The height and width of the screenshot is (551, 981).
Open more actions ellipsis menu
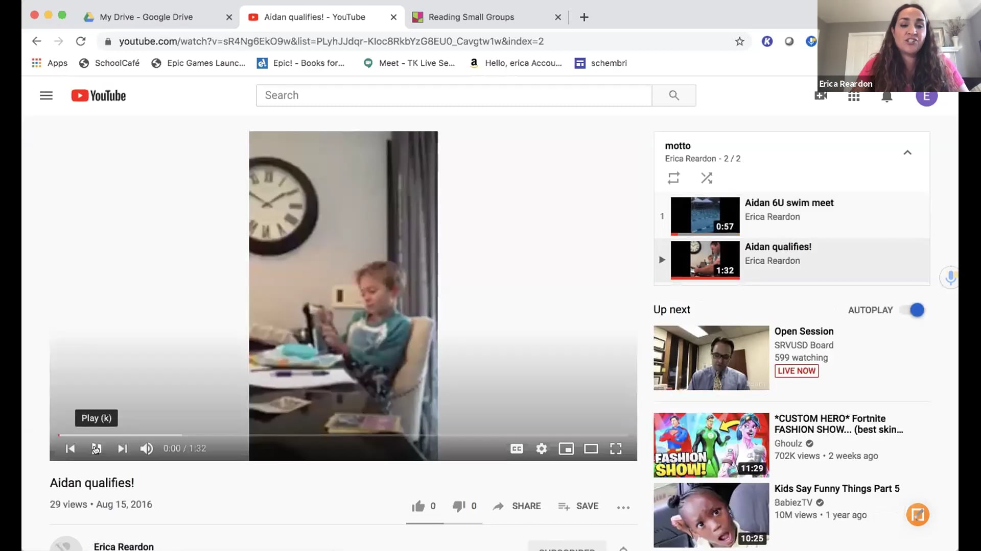pos(623,507)
